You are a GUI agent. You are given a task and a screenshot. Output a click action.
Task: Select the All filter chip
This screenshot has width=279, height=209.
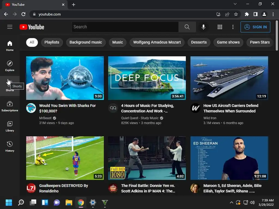pyautogui.click(x=32, y=42)
